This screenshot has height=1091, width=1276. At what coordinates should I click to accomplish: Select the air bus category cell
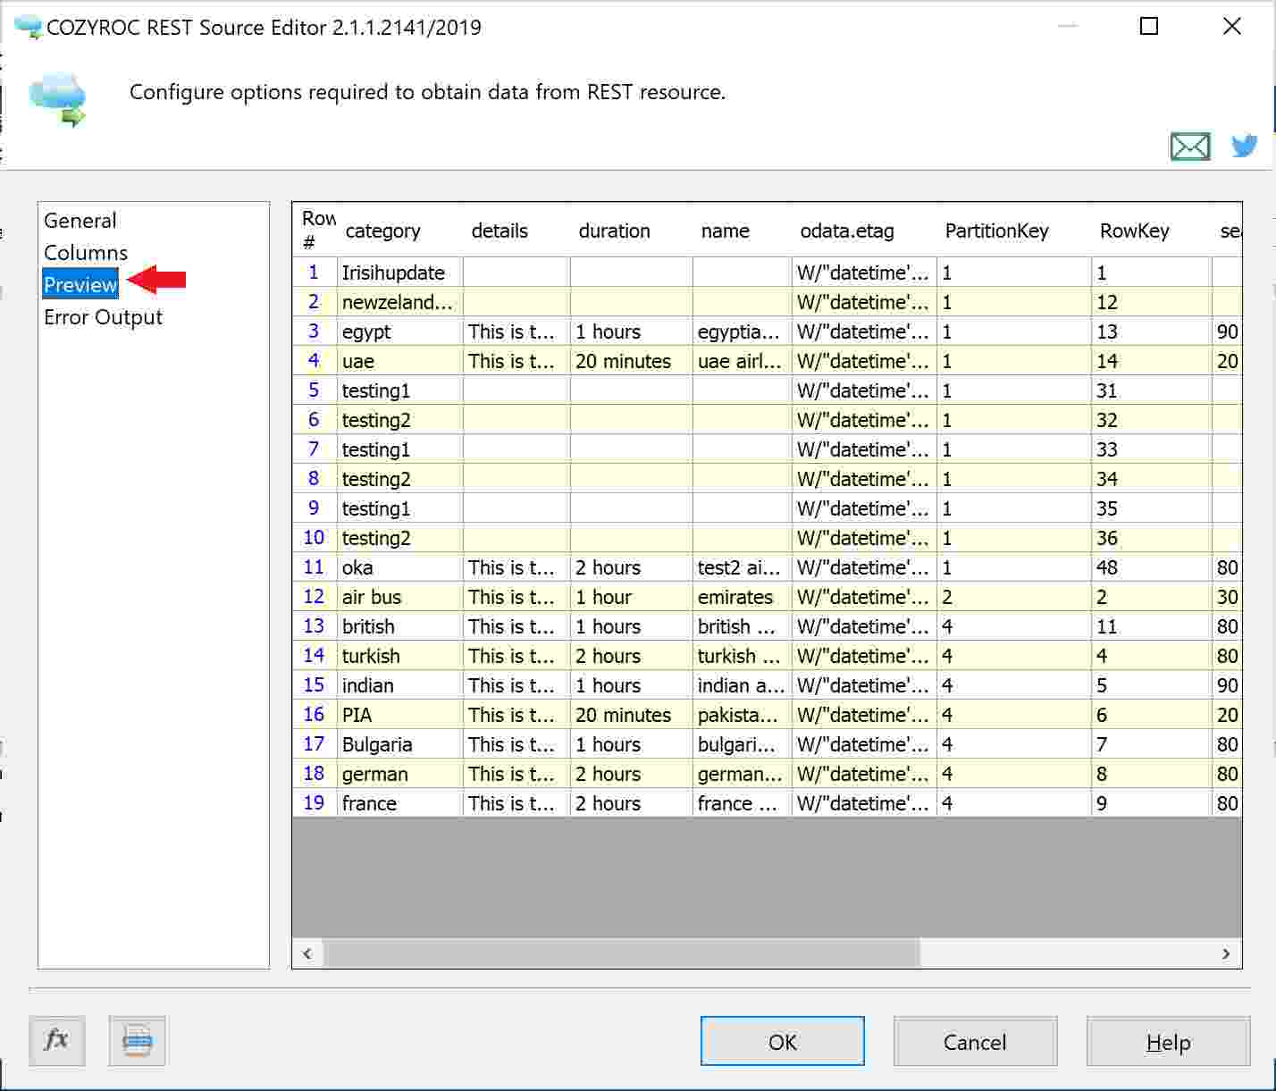coord(399,597)
